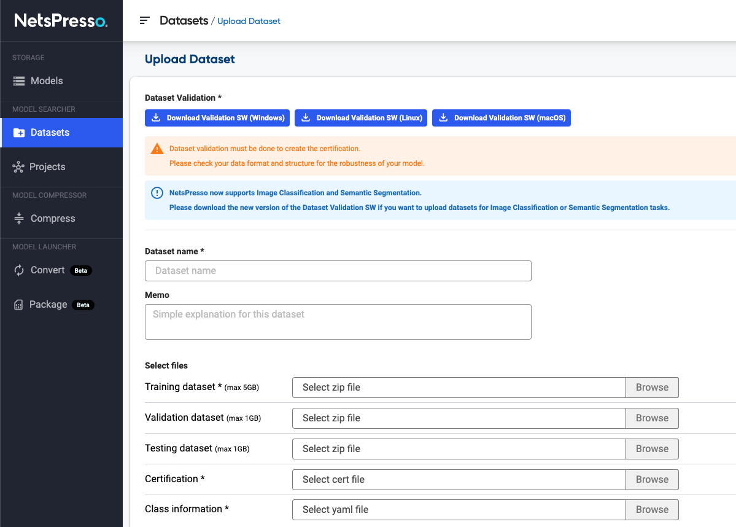Click the Beta badge next to Package
736x527 pixels.
[x=83, y=305]
